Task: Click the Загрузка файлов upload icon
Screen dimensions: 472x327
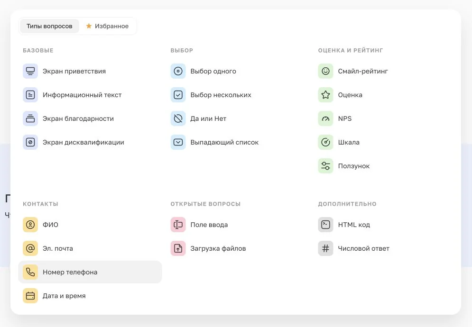Action: [178, 248]
